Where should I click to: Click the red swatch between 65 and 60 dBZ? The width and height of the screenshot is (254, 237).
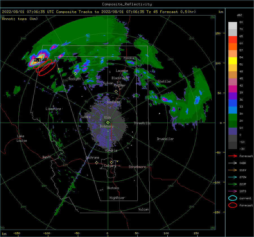pyautogui.click(x=233, y=40)
